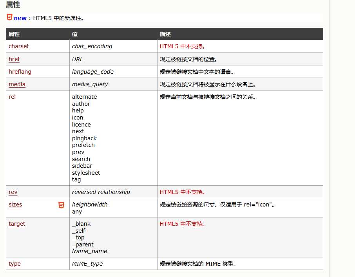Viewport: 355px width, 277px height.
Task: Click the 属性 section heading
Action: click(x=13, y=5)
